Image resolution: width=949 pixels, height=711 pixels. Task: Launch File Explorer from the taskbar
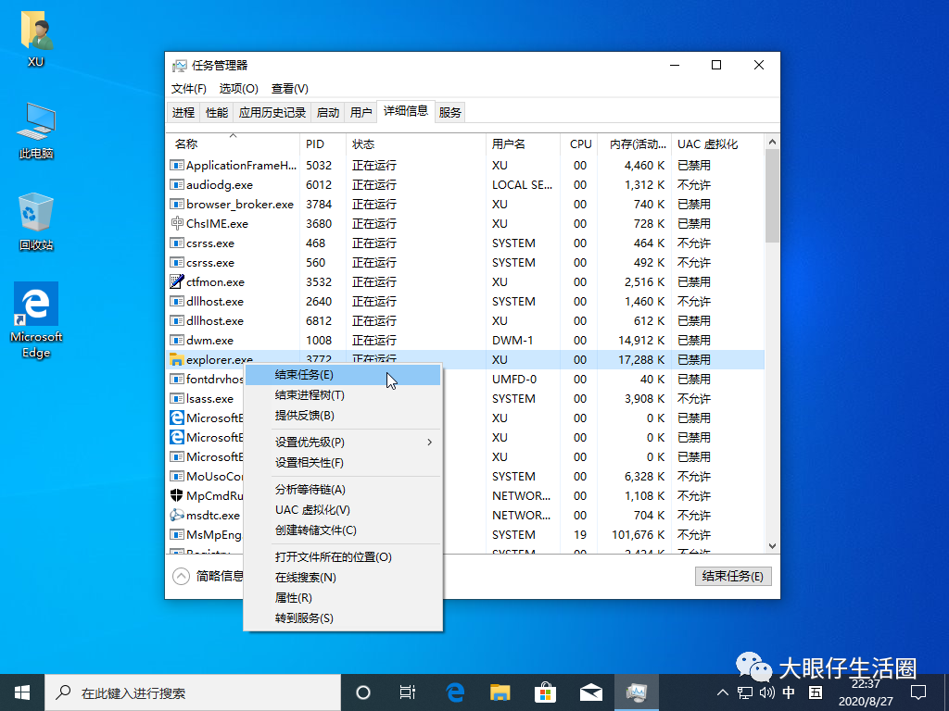(x=500, y=692)
